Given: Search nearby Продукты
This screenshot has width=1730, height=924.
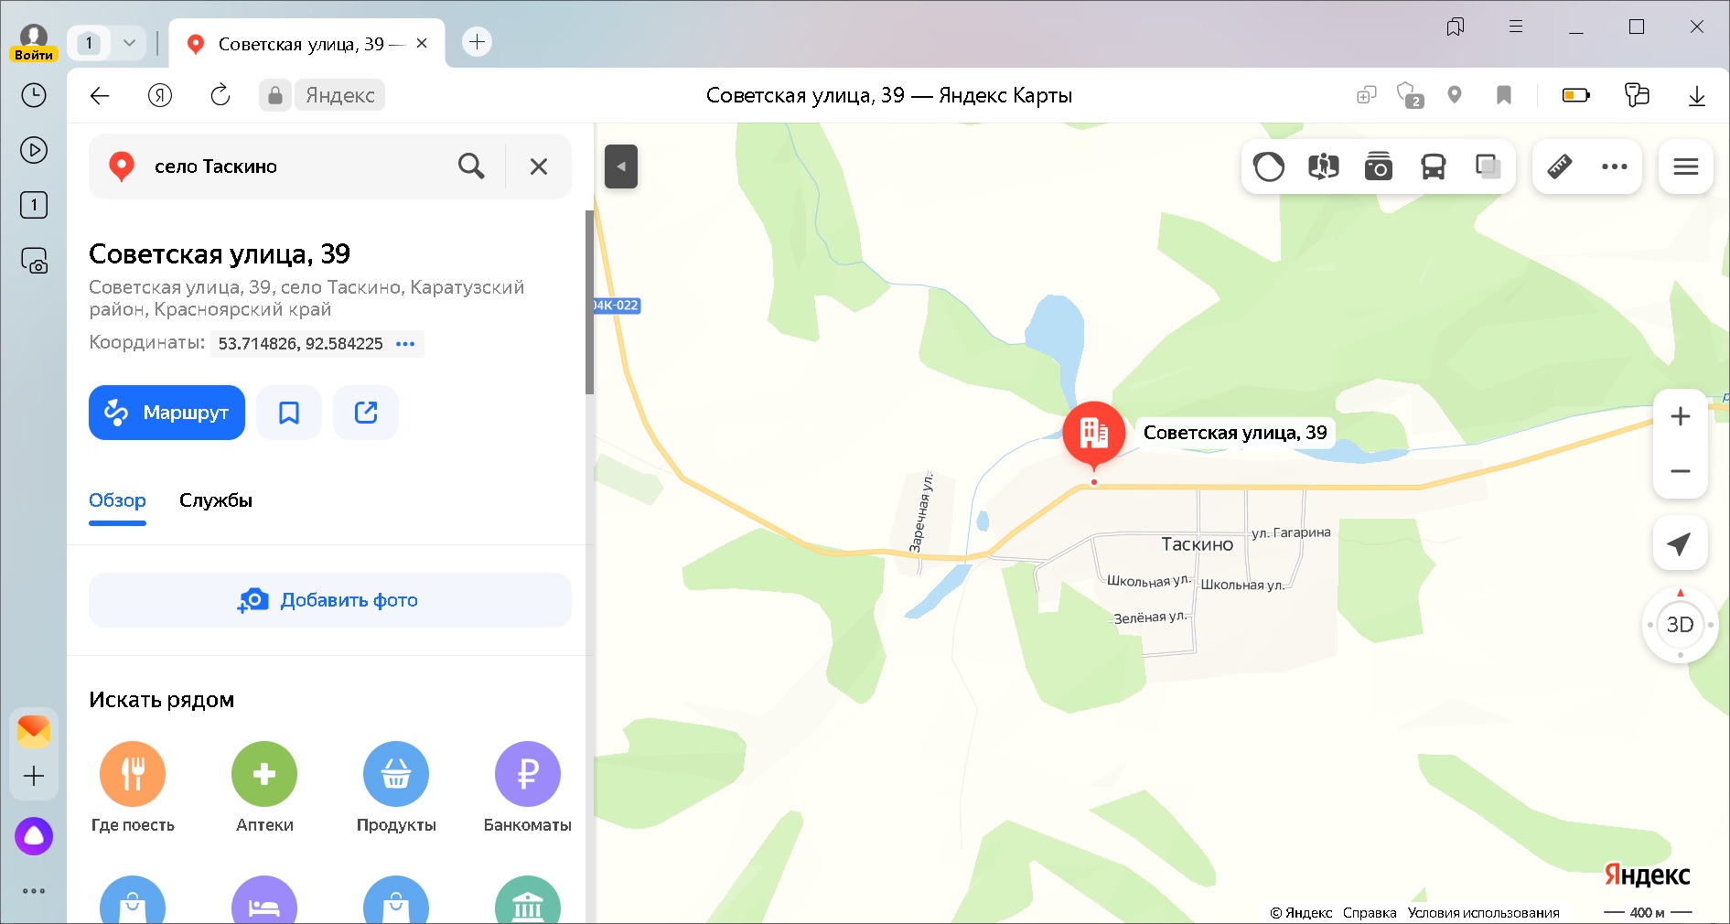Looking at the screenshot, I should point(396,788).
